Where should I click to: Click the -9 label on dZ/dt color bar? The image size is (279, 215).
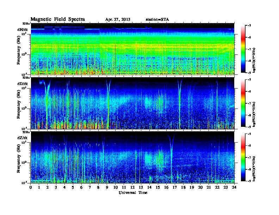coord(249,181)
